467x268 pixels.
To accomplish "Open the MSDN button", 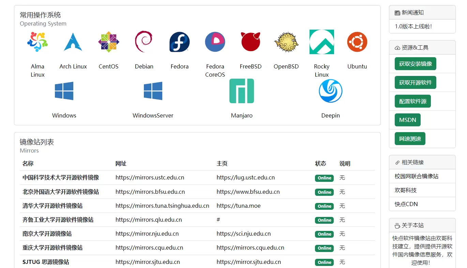I will point(407,120).
